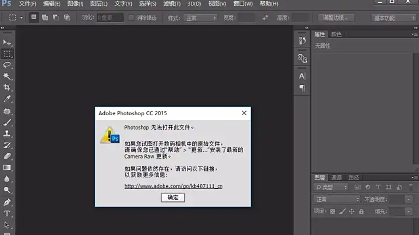419x235 pixels.
Task: Select the Move tool
Action: tap(7, 42)
